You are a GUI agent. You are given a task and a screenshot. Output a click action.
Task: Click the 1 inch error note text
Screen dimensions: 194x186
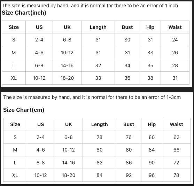click(90, 6)
